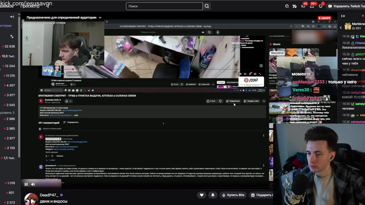
Task: Open pinned comment three-dot menu
Action: coord(263,136)
